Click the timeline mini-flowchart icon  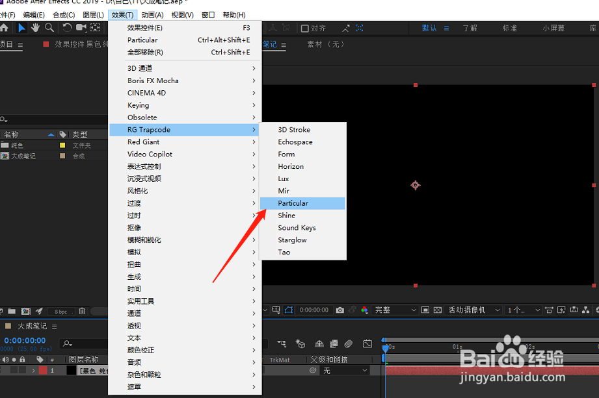(282, 344)
